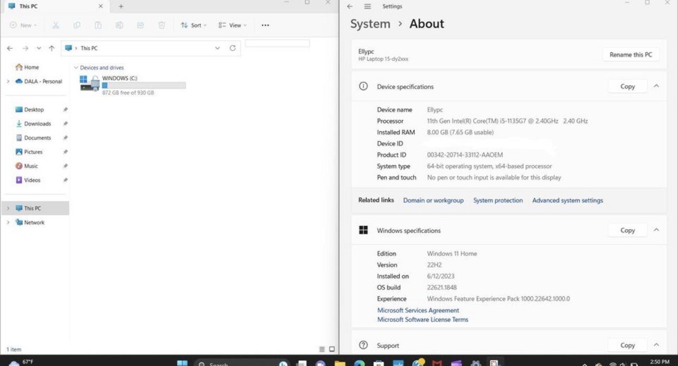
Task: Click the Cut scissors icon in toolbar
Action: tap(55, 25)
